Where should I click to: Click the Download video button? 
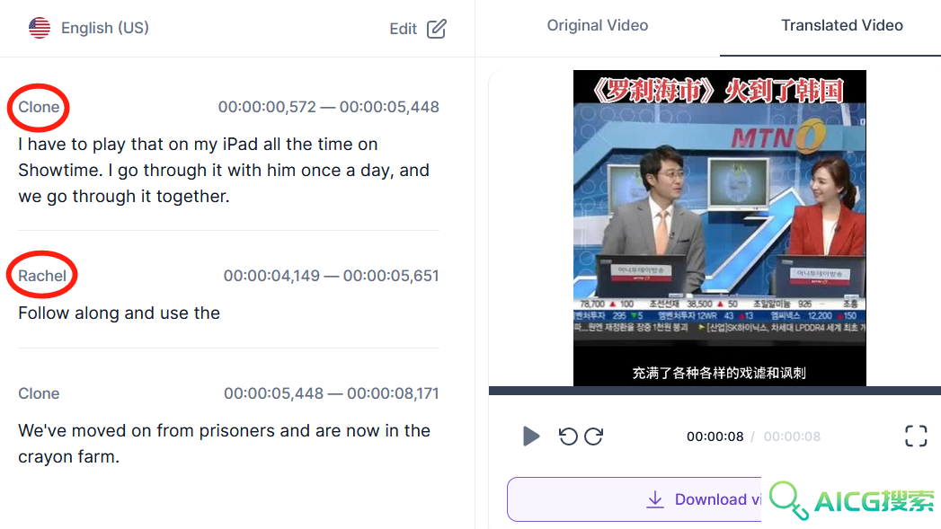635,499
